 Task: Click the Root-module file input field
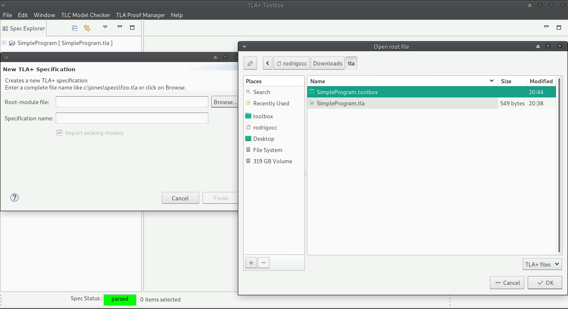pos(132,102)
